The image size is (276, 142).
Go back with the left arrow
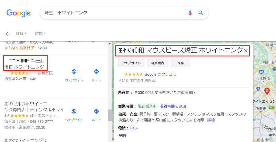click(x=7, y=34)
